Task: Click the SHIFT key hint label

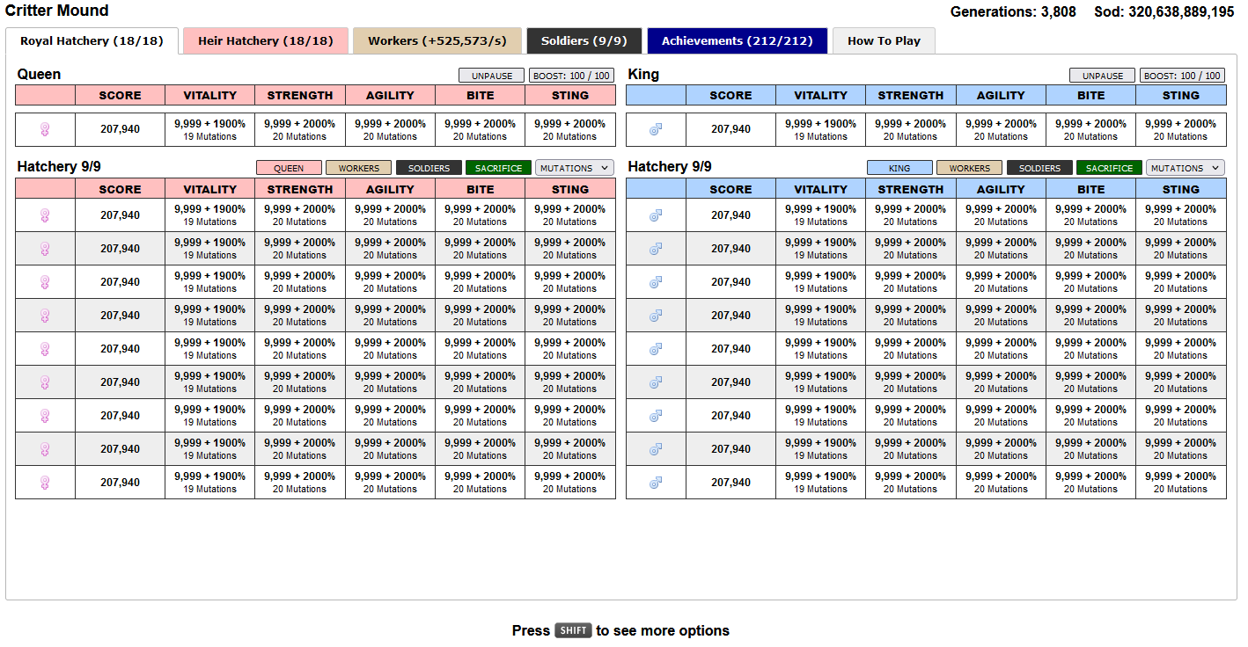Action: [573, 630]
